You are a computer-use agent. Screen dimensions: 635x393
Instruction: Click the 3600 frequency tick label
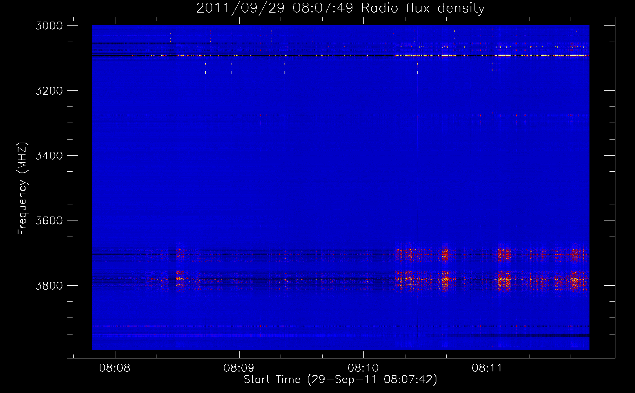click(49, 220)
